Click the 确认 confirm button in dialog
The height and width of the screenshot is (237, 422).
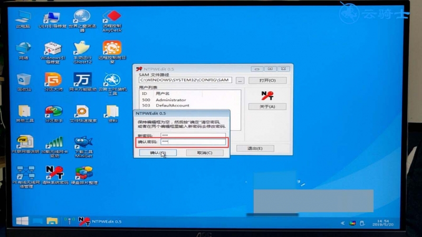click(x=158, y=153)
